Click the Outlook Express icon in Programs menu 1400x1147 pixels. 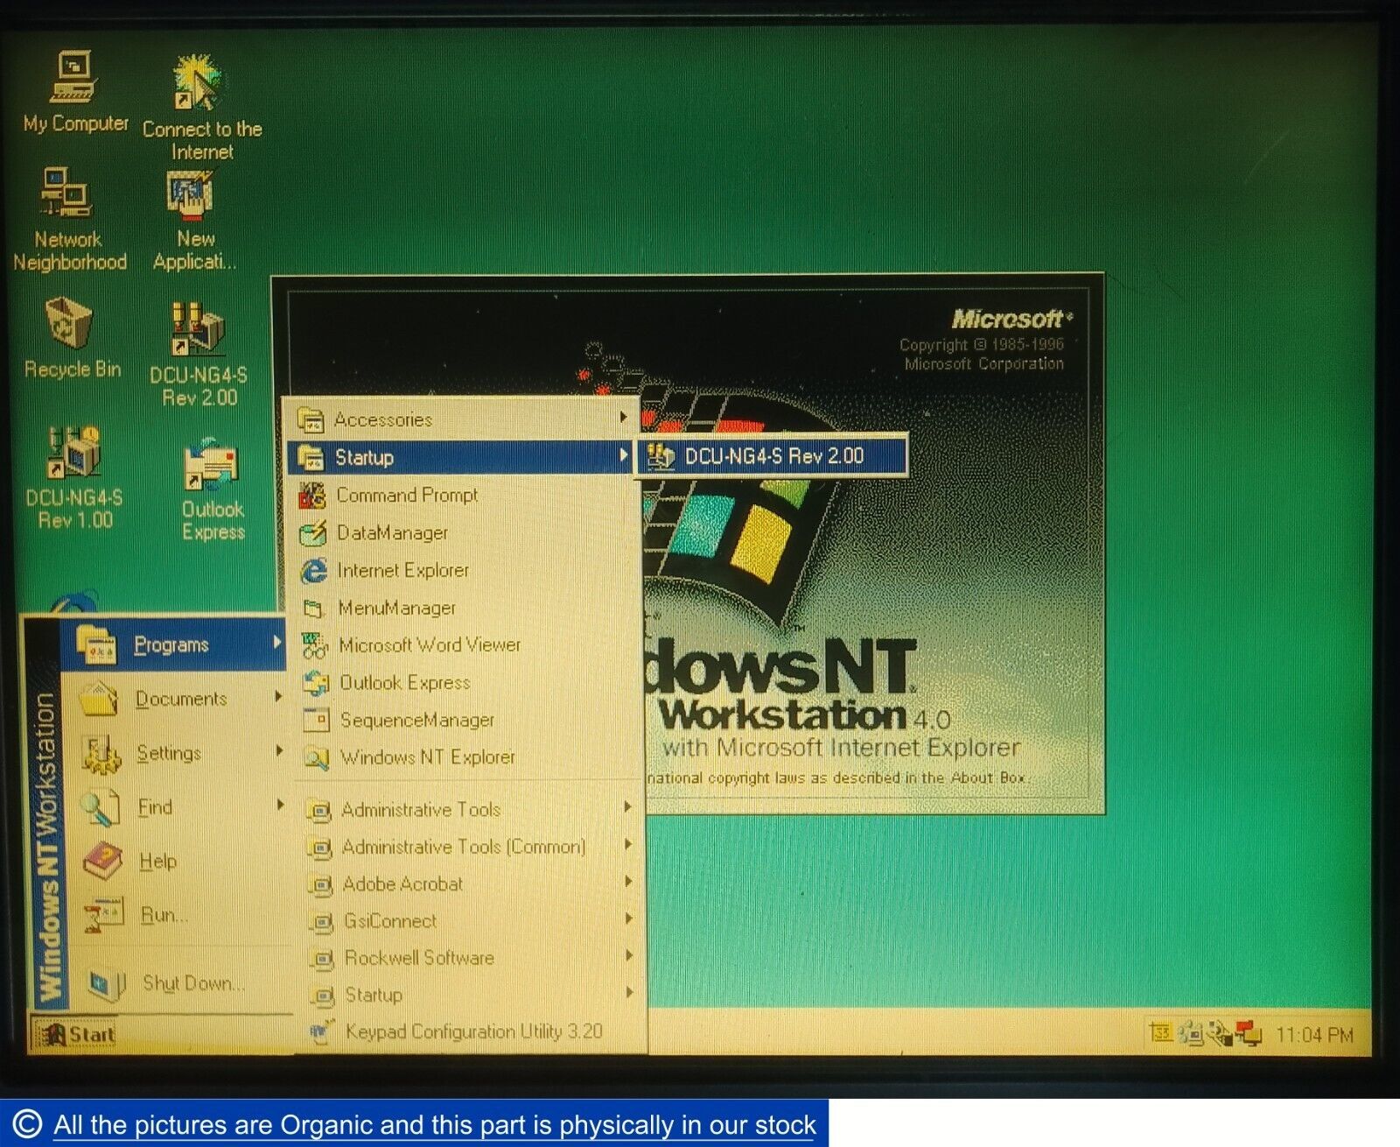point(316,684)
